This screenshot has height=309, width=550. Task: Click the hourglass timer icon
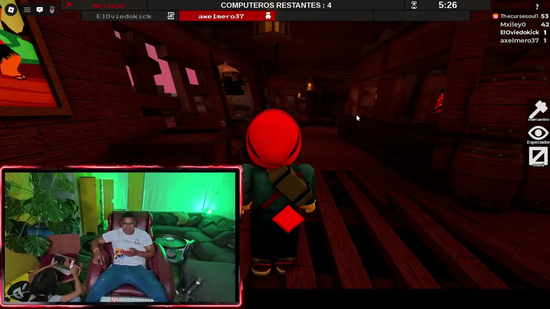point(414,5)
